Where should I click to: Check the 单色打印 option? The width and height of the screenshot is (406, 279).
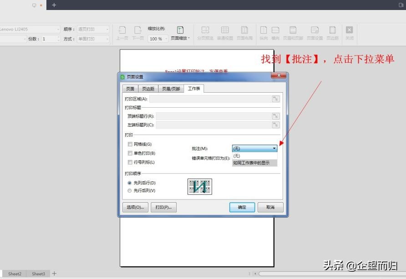click(x=130, y=153)
